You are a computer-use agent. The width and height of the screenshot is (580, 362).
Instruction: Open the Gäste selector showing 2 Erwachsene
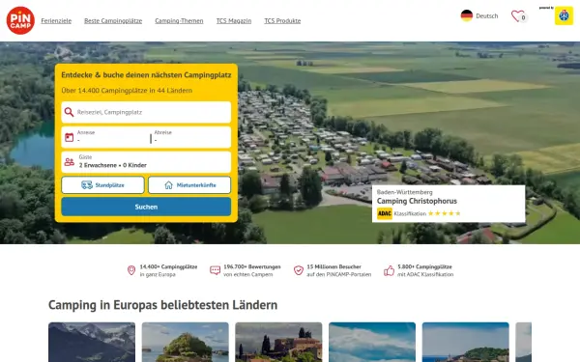tap(146, 162)
